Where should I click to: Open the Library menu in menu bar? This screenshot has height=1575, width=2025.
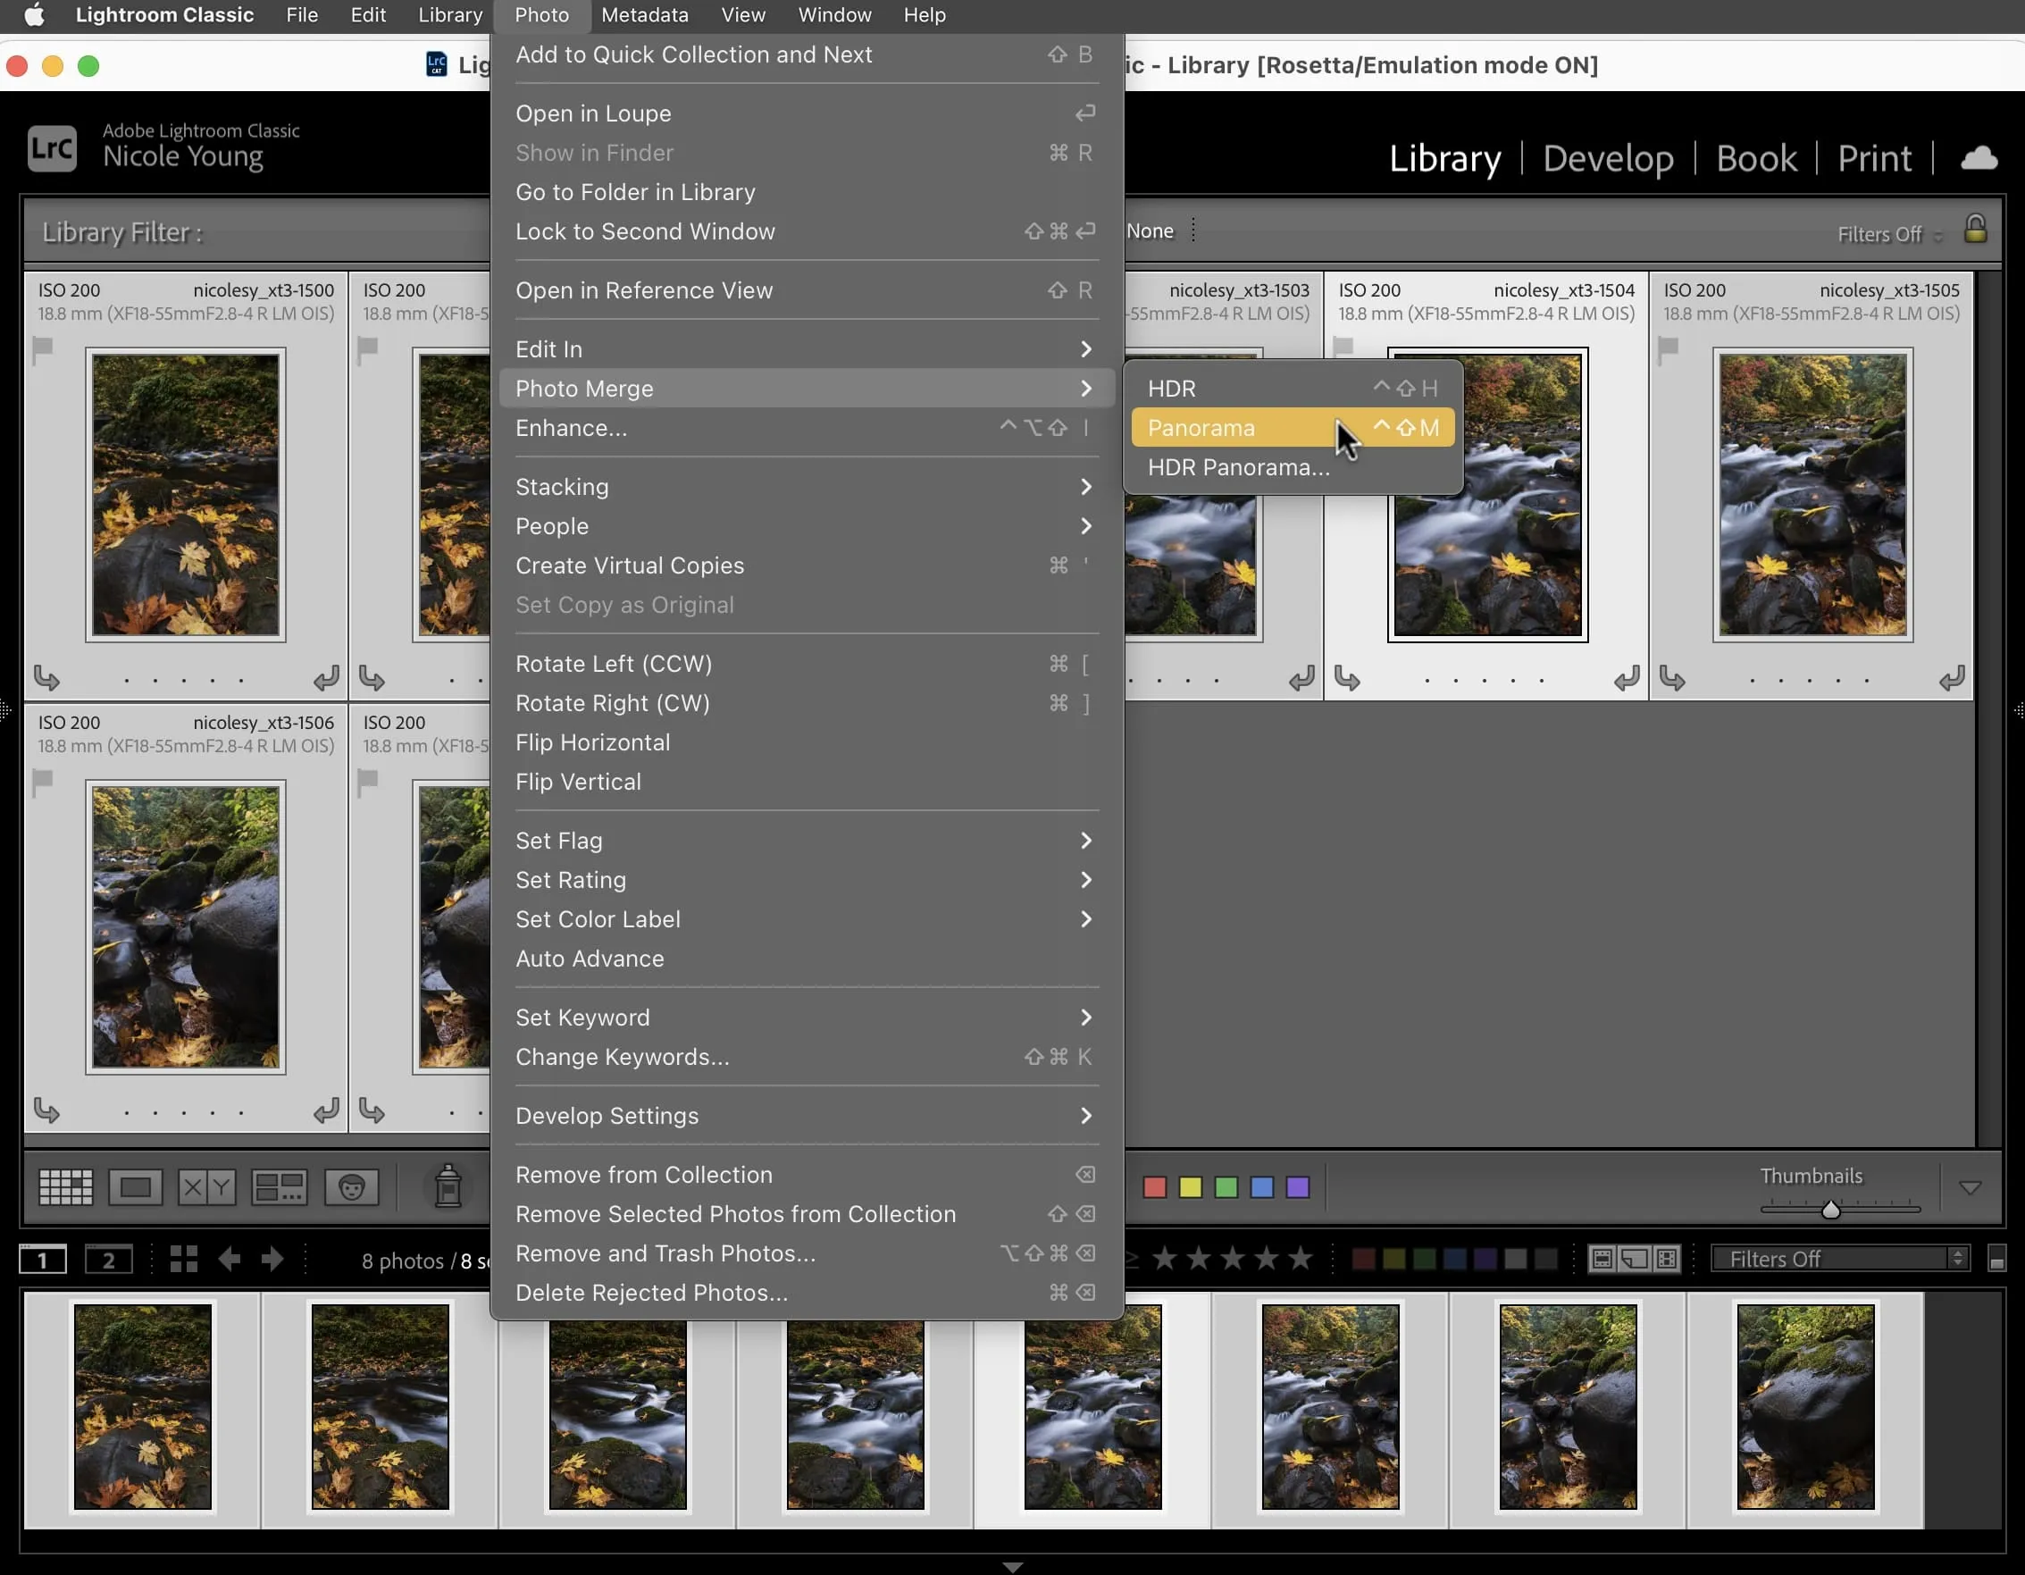(x=449, y=15)
